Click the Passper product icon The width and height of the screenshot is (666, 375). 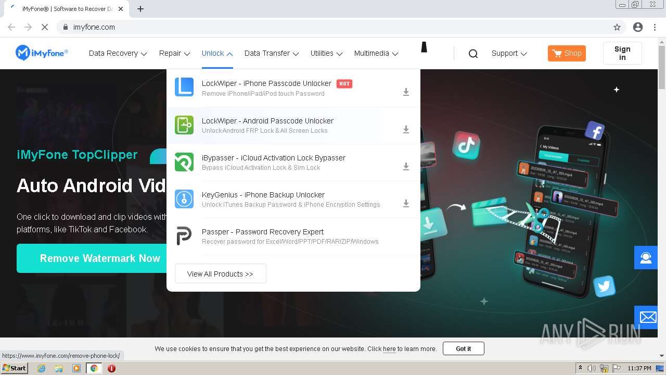tap(184, 236)
